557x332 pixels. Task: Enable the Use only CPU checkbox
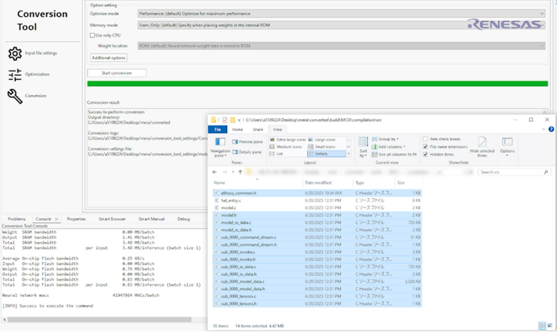coord(92,35)
